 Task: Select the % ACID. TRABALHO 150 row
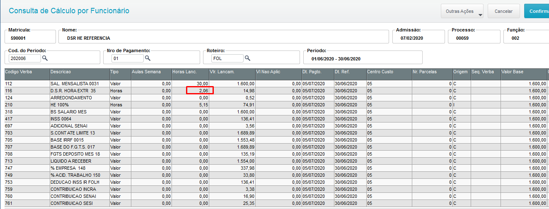click(x=277, y=175)
